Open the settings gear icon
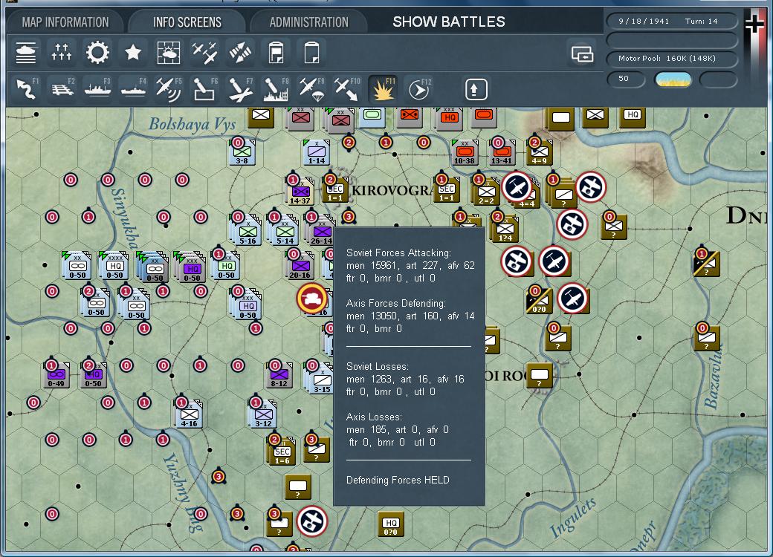The width and height of the screenshot is (773, 557). tap(97, 53)
